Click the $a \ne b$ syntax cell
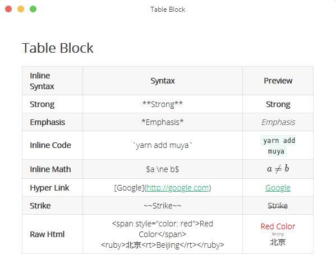Screen dimensions: 336x278 click(x=163, y=169)
